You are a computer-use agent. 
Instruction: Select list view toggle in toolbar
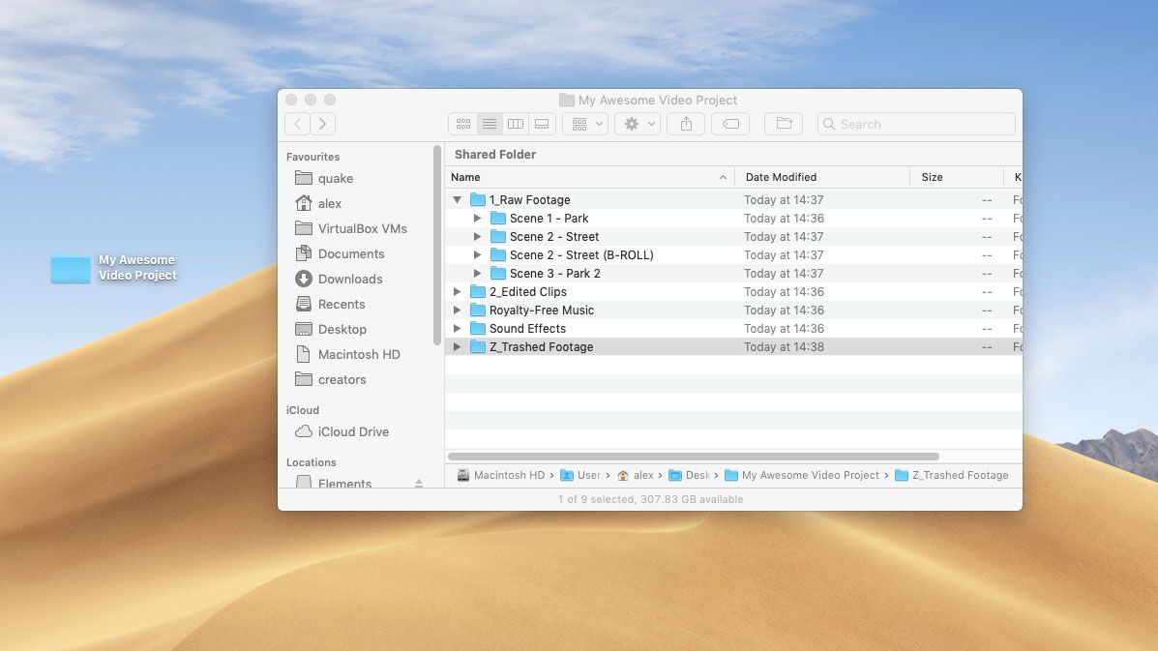(x=490, y=124)
